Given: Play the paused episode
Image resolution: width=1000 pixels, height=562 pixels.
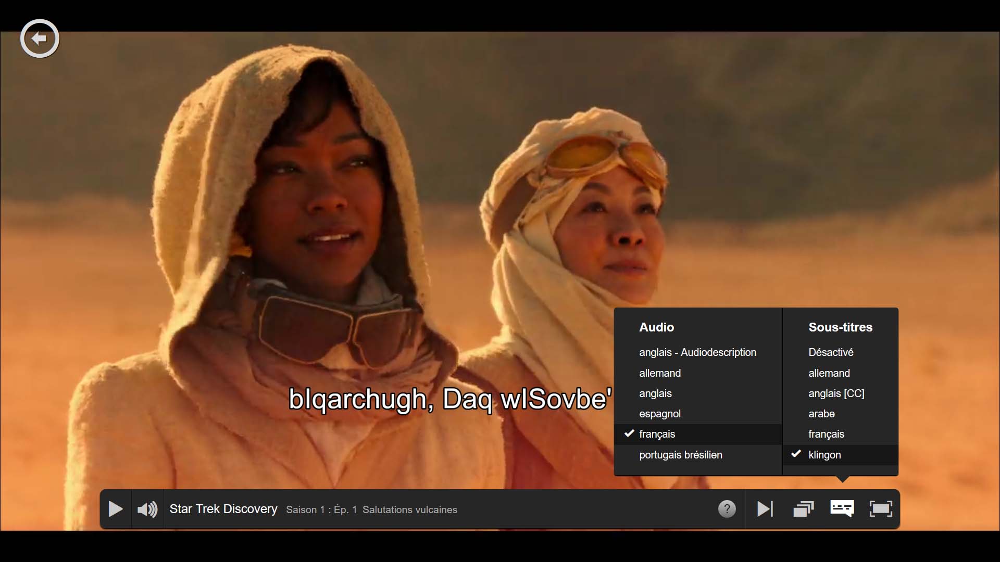Looking at the screenshot, I should (x=116, y=509).
